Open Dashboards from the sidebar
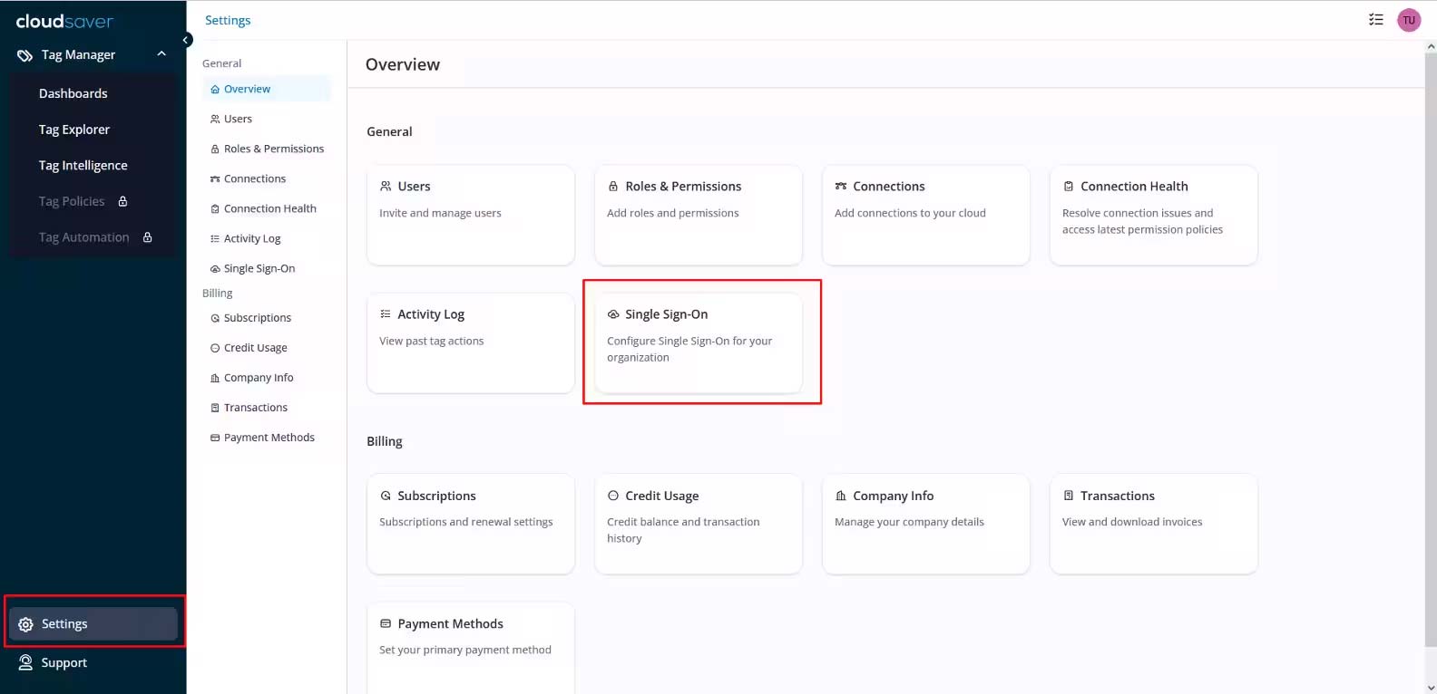This screenshot has height=694, width=1437. point(73,93)
